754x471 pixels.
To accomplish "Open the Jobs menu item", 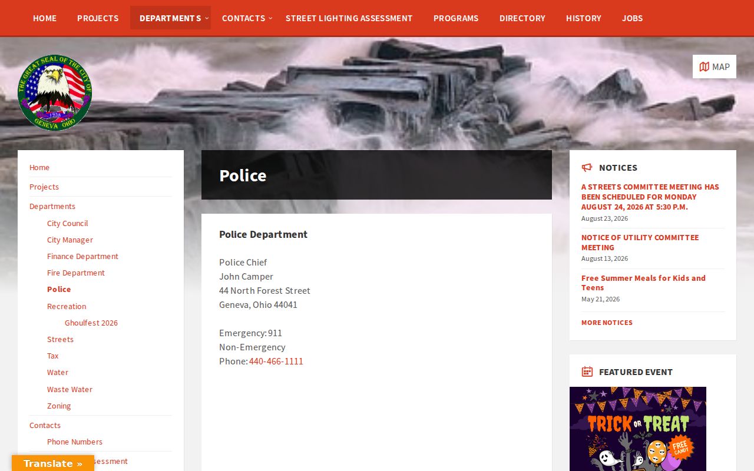I will pyautogui.click(x=632, y=18).
